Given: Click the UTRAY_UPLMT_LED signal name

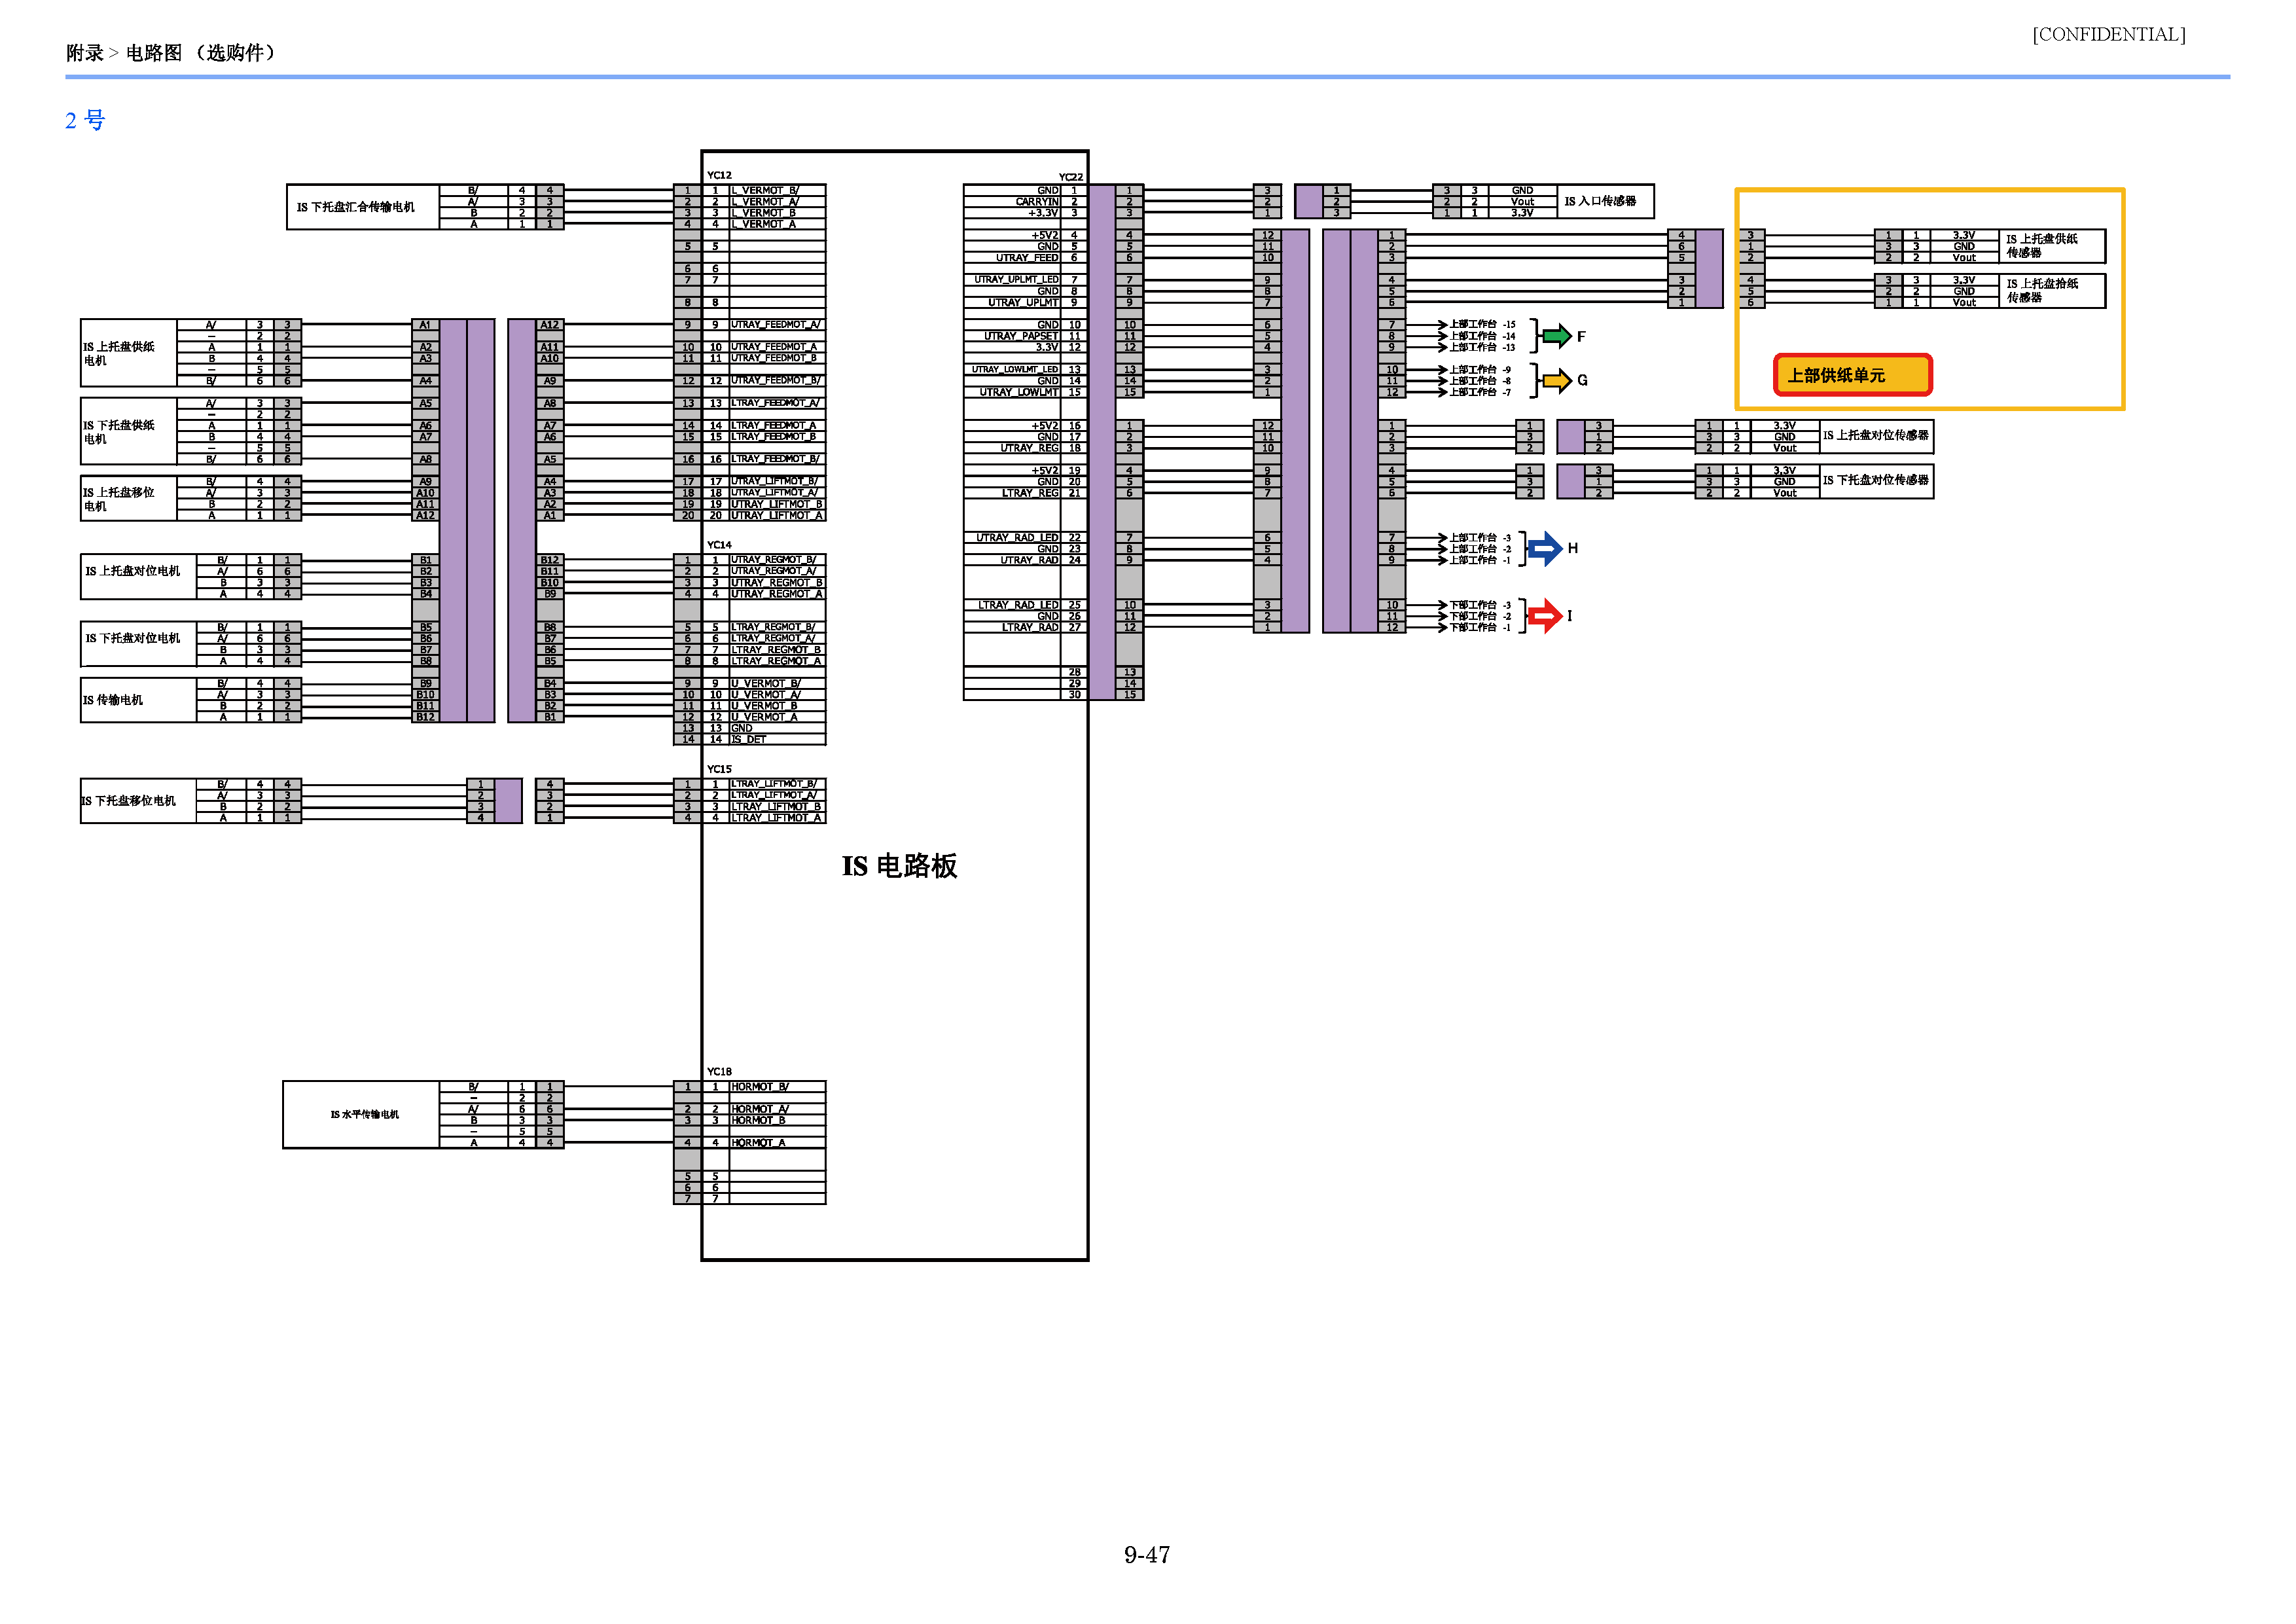Looking at the screenshot, I should point(1016,280).
